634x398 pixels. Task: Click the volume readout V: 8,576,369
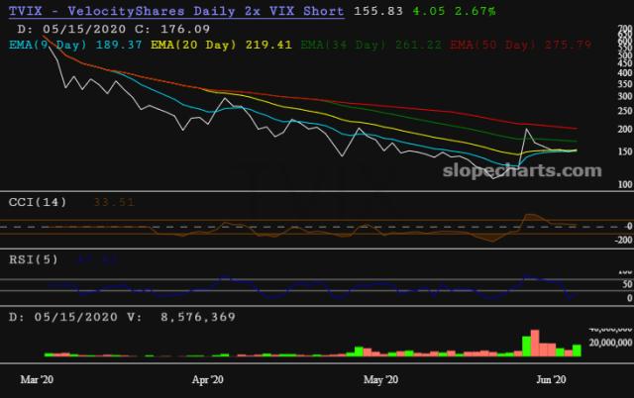(x=181, y=317)
